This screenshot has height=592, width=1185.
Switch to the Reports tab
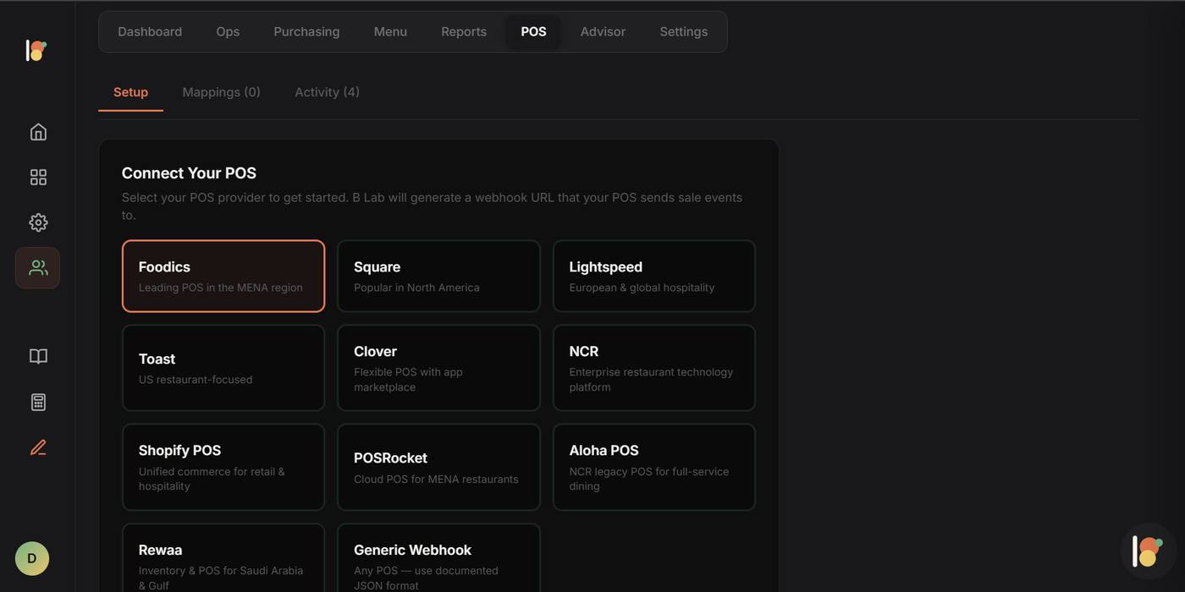[x=464, y=32]
